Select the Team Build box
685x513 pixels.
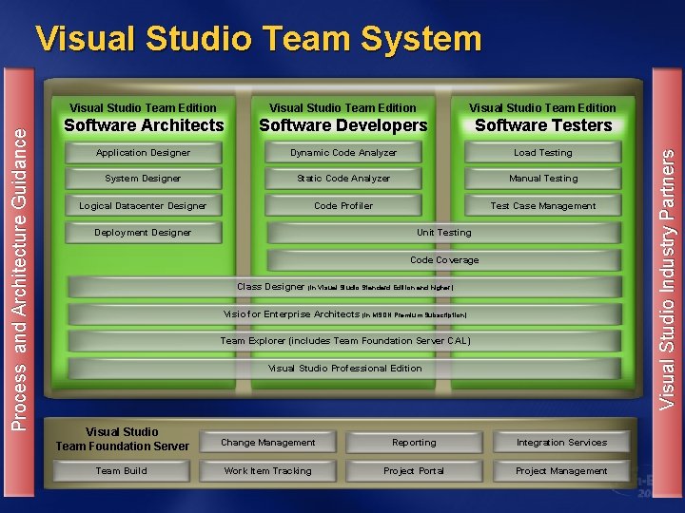122,470
